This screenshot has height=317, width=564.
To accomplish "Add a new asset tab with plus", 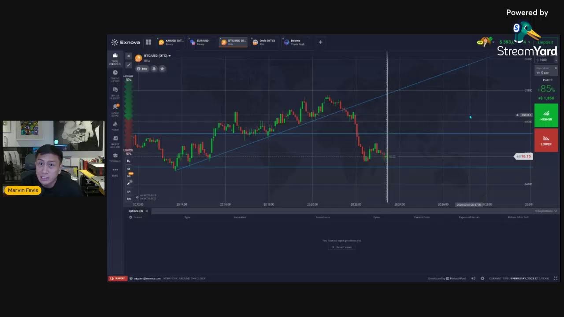I will [320, 42].
